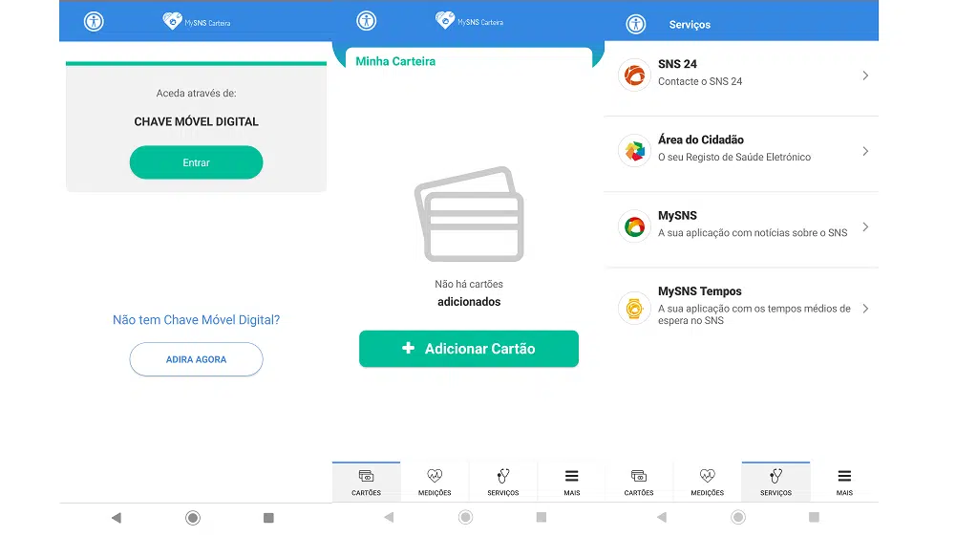This screenshot has width=956, height=537.
Task: Click the chevron next to MySNS Tempos
Action: 865,309
